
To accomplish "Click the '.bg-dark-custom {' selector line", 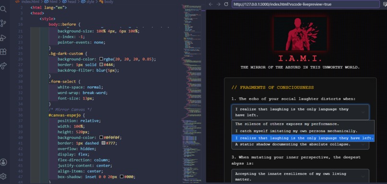I will pos(68,54).
